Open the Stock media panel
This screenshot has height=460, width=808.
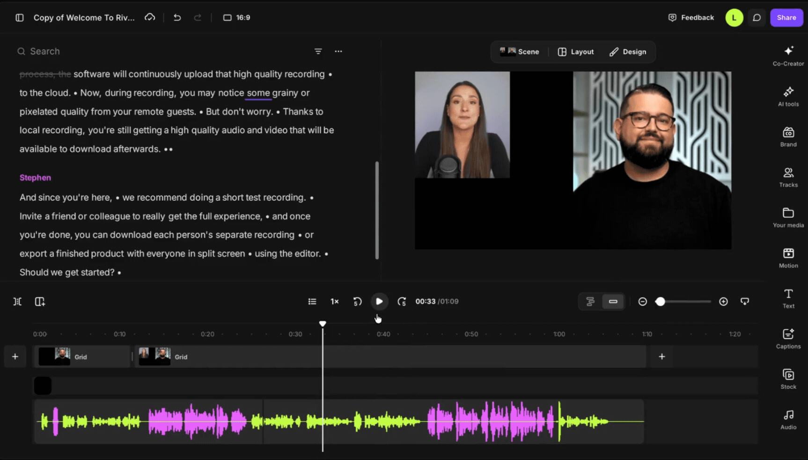(788, 380)
